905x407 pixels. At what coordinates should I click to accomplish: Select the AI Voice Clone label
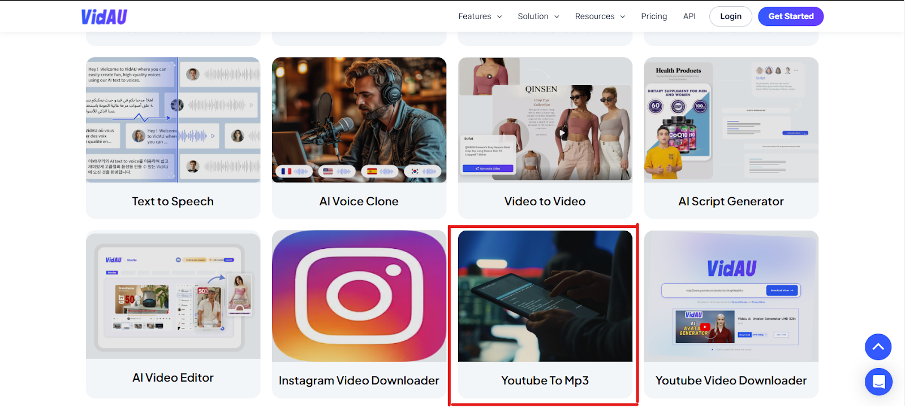pyautogui.click(x=359, y=201)
